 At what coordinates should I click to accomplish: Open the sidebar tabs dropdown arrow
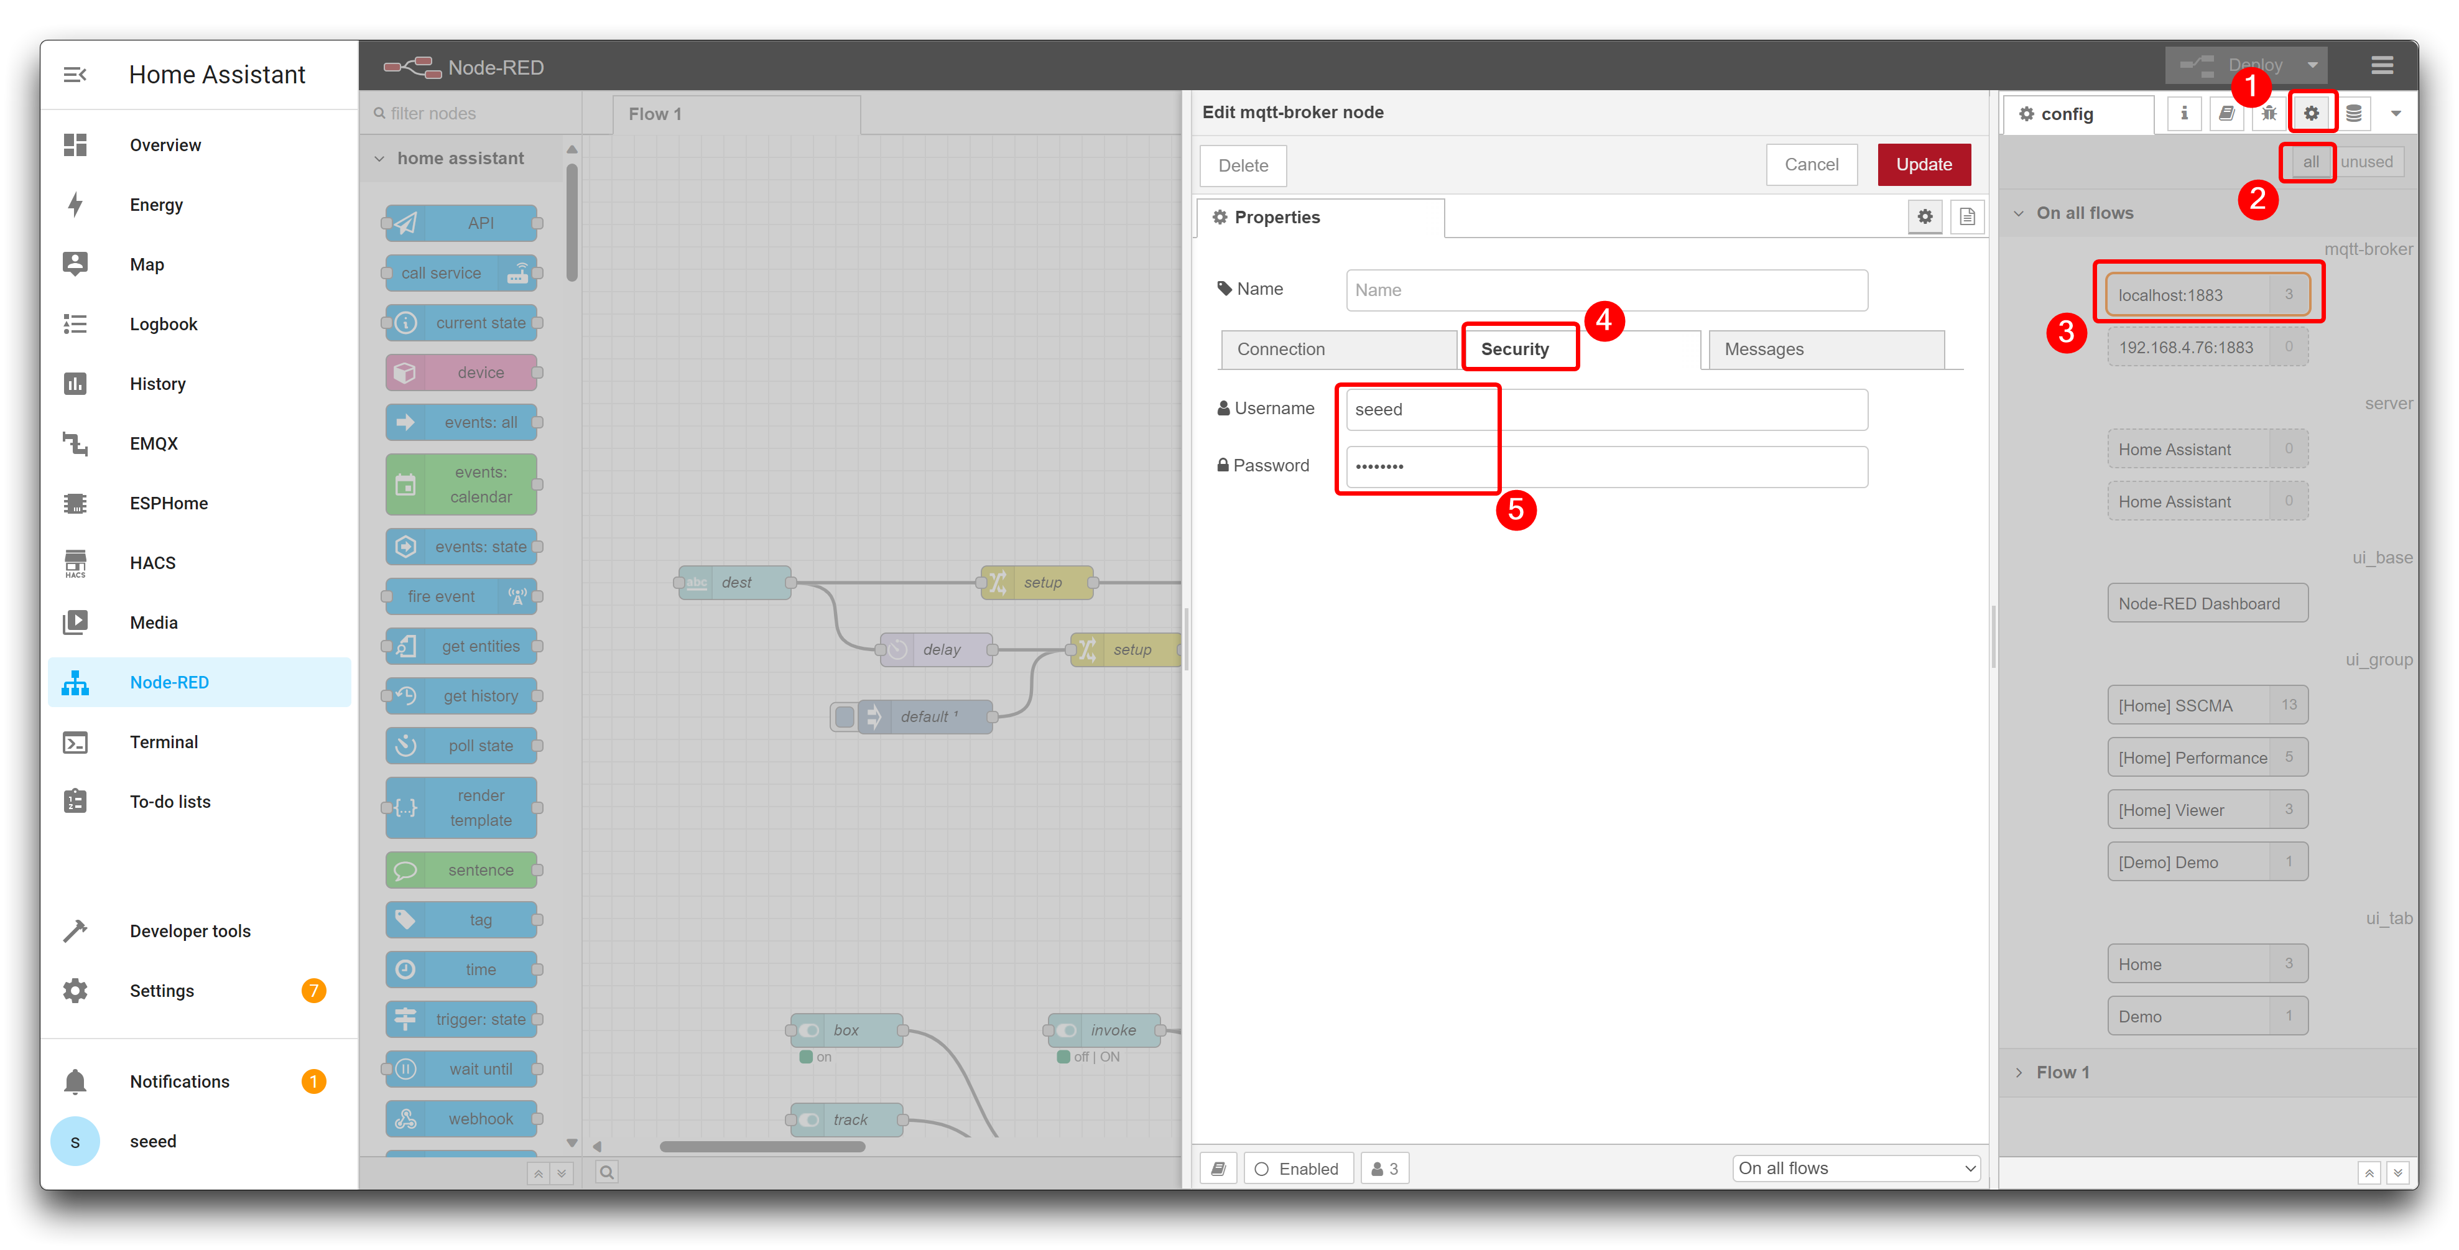coord(2395,114)
